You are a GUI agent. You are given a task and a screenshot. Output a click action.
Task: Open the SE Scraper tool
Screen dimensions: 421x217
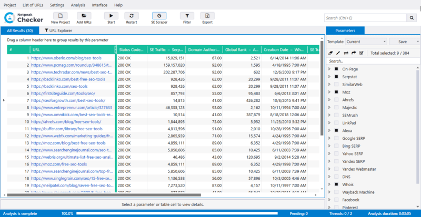[x=160, y=16]
